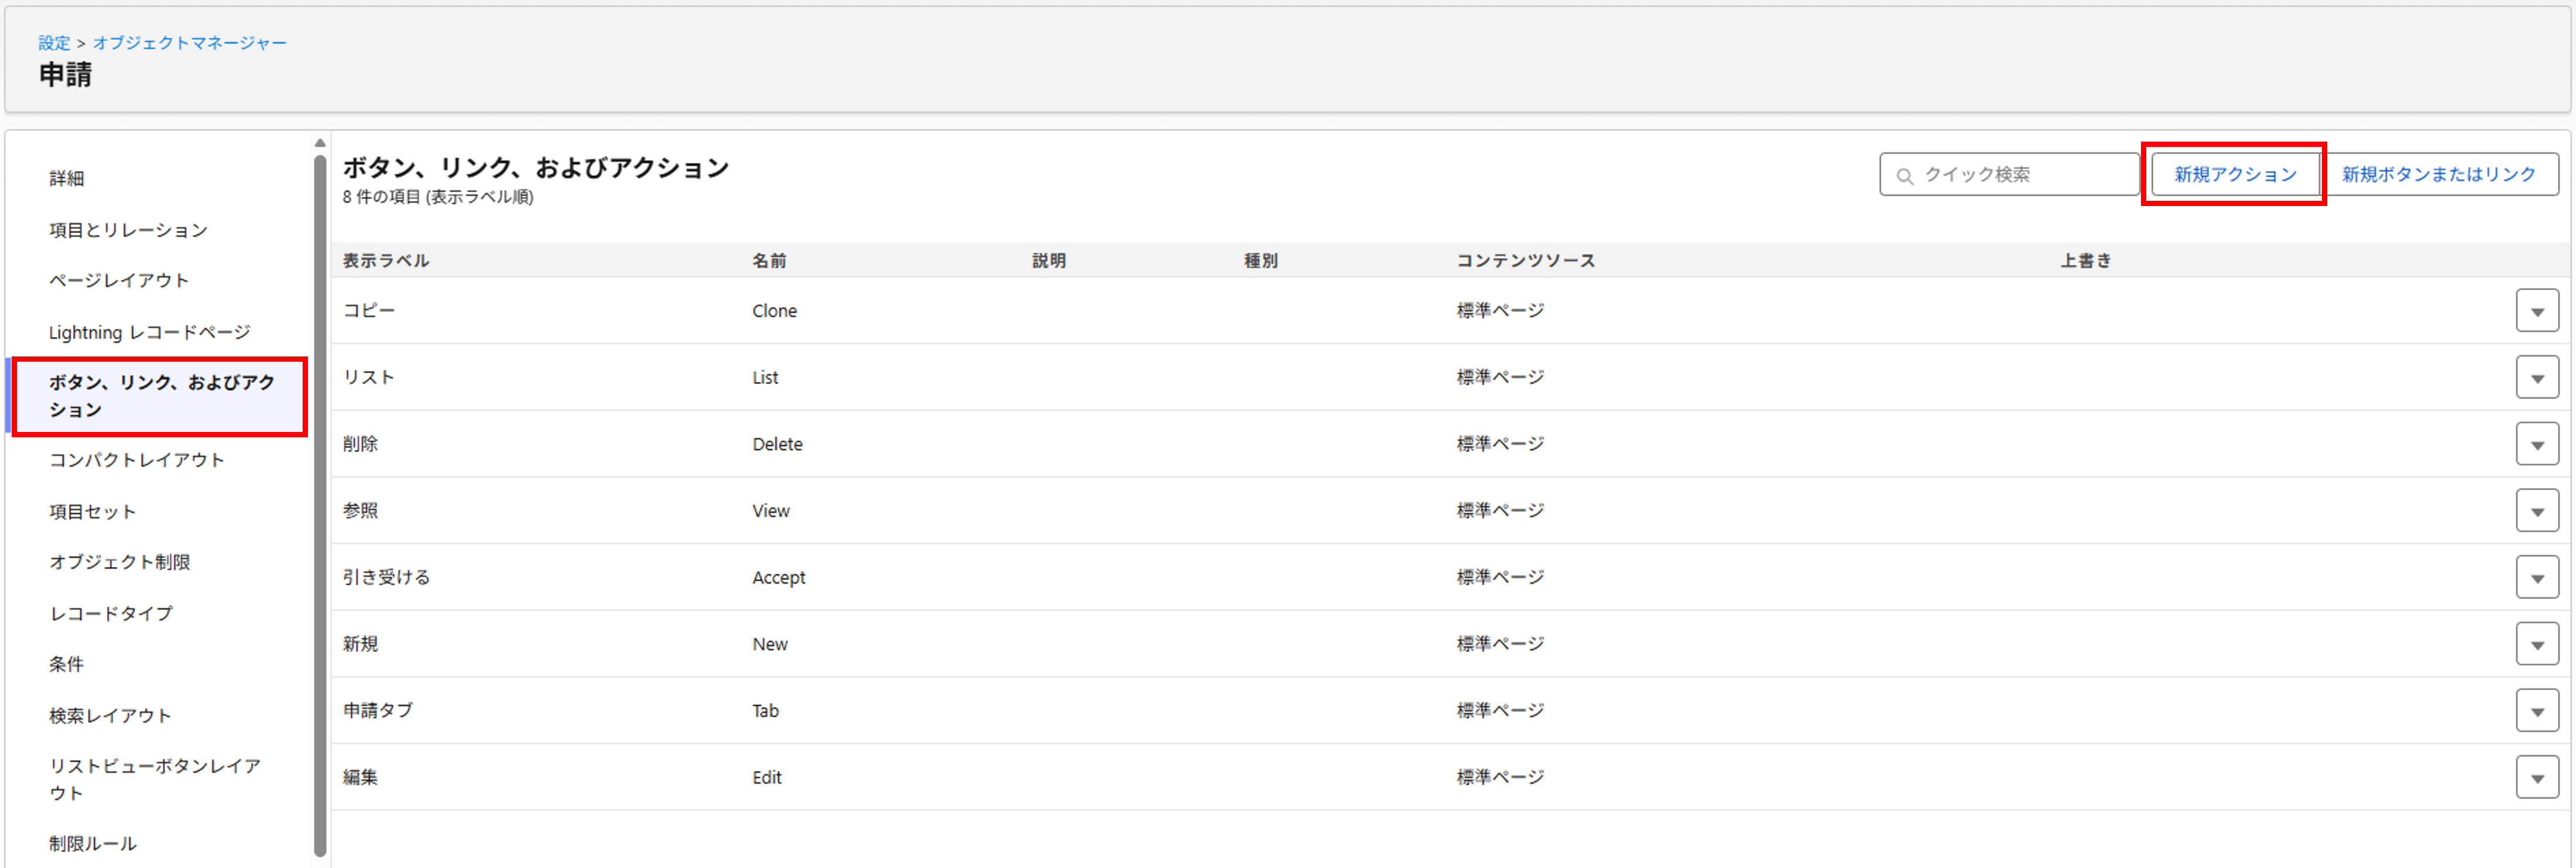Open the row menu for List action
The height and width of the screenshot is (868, 2576).
(2536, 378)
